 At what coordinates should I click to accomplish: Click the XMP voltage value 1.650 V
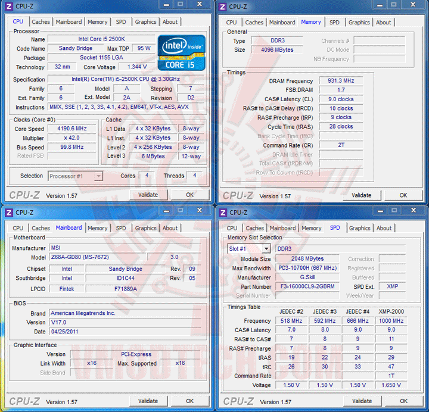coord(391,385)
